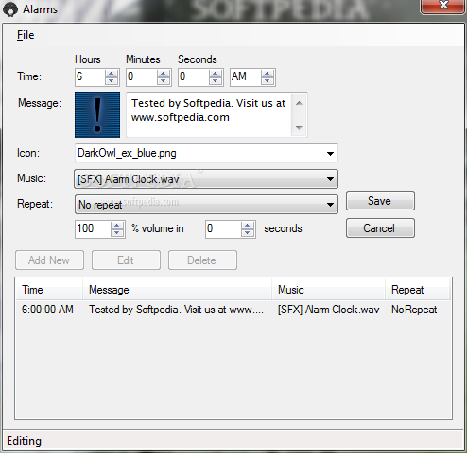Click the volume percent field
Screen dimensions: 467x453
[93, 228]
